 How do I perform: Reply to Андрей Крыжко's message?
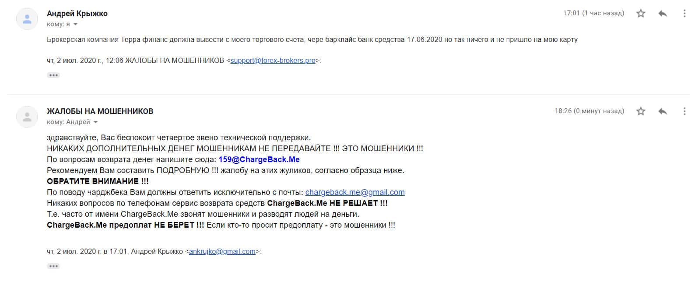pos(663,14)
